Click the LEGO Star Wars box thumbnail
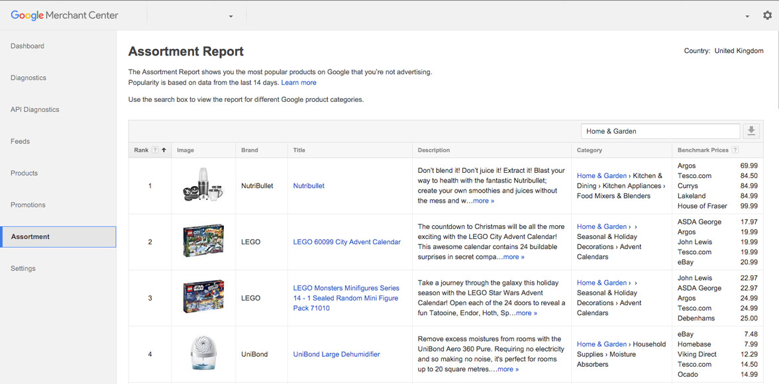The height and width of the screenshot is (384, 779). tap(204, 297)
